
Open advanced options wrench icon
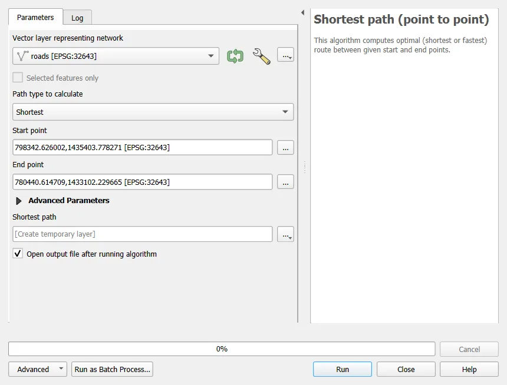[262, 56]
